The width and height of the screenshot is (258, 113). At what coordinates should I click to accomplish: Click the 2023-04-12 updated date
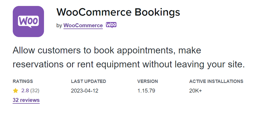85,91
